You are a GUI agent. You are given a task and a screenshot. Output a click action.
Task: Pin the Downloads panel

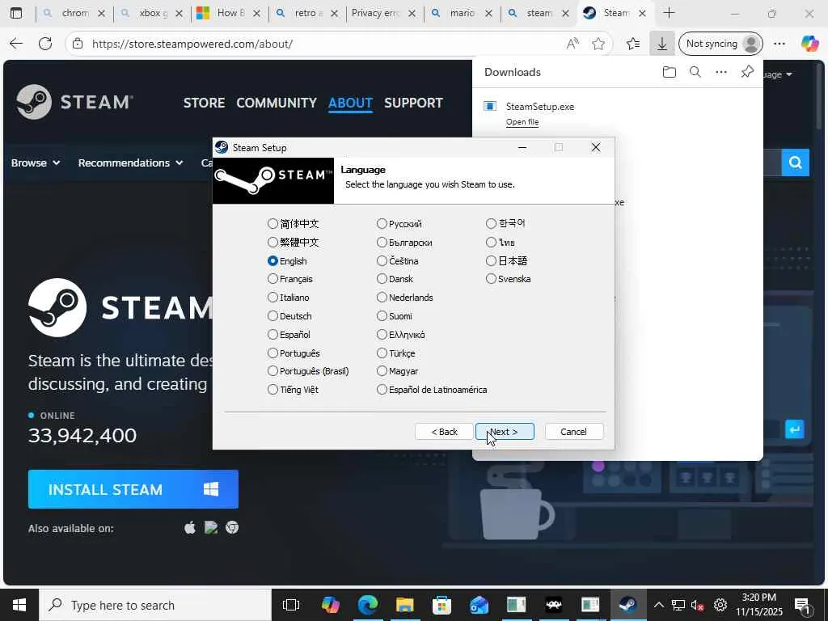[747, 72]
